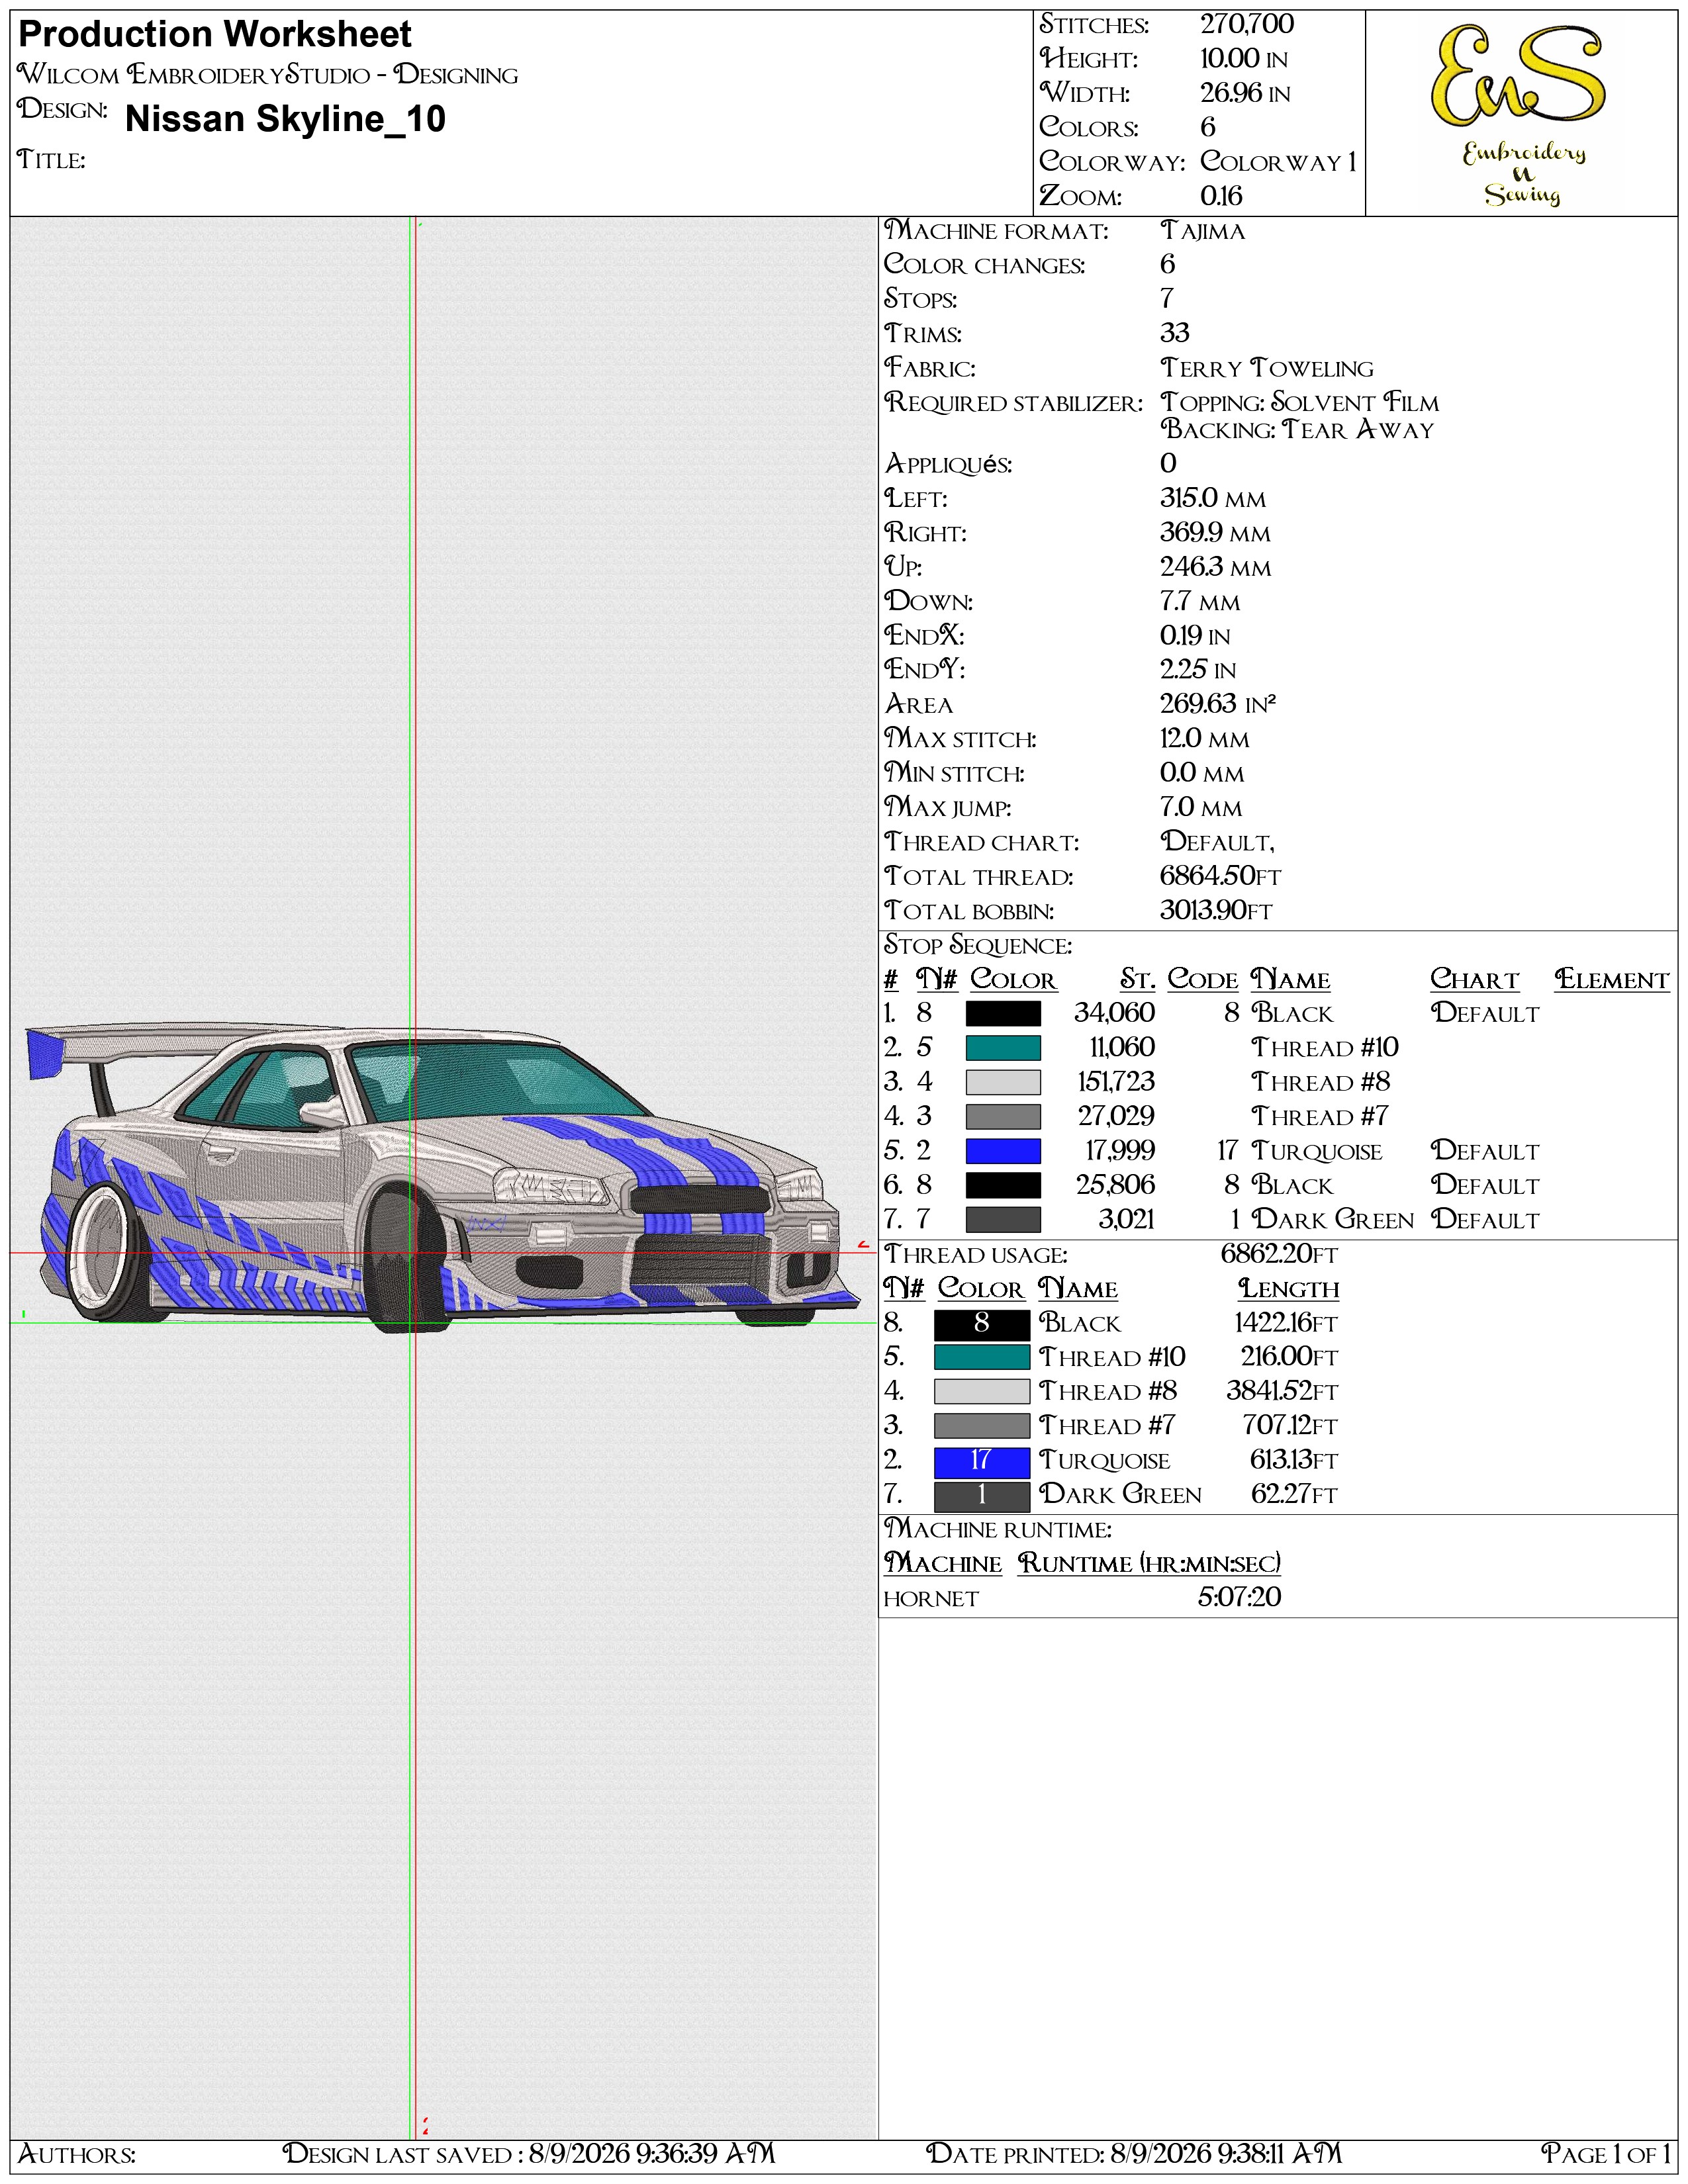The width and height of the screenshot is (1688, 2184).
Task: Pick the Thread Usage swatch beside 3841.52ft
Action: [982, 1392]
